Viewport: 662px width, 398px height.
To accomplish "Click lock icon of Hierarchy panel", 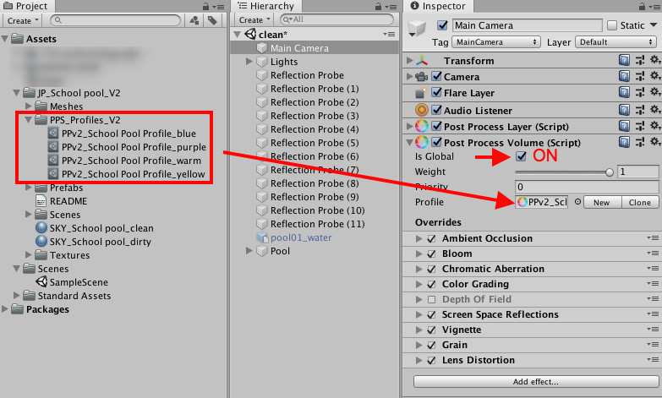I will pos(378,6).
